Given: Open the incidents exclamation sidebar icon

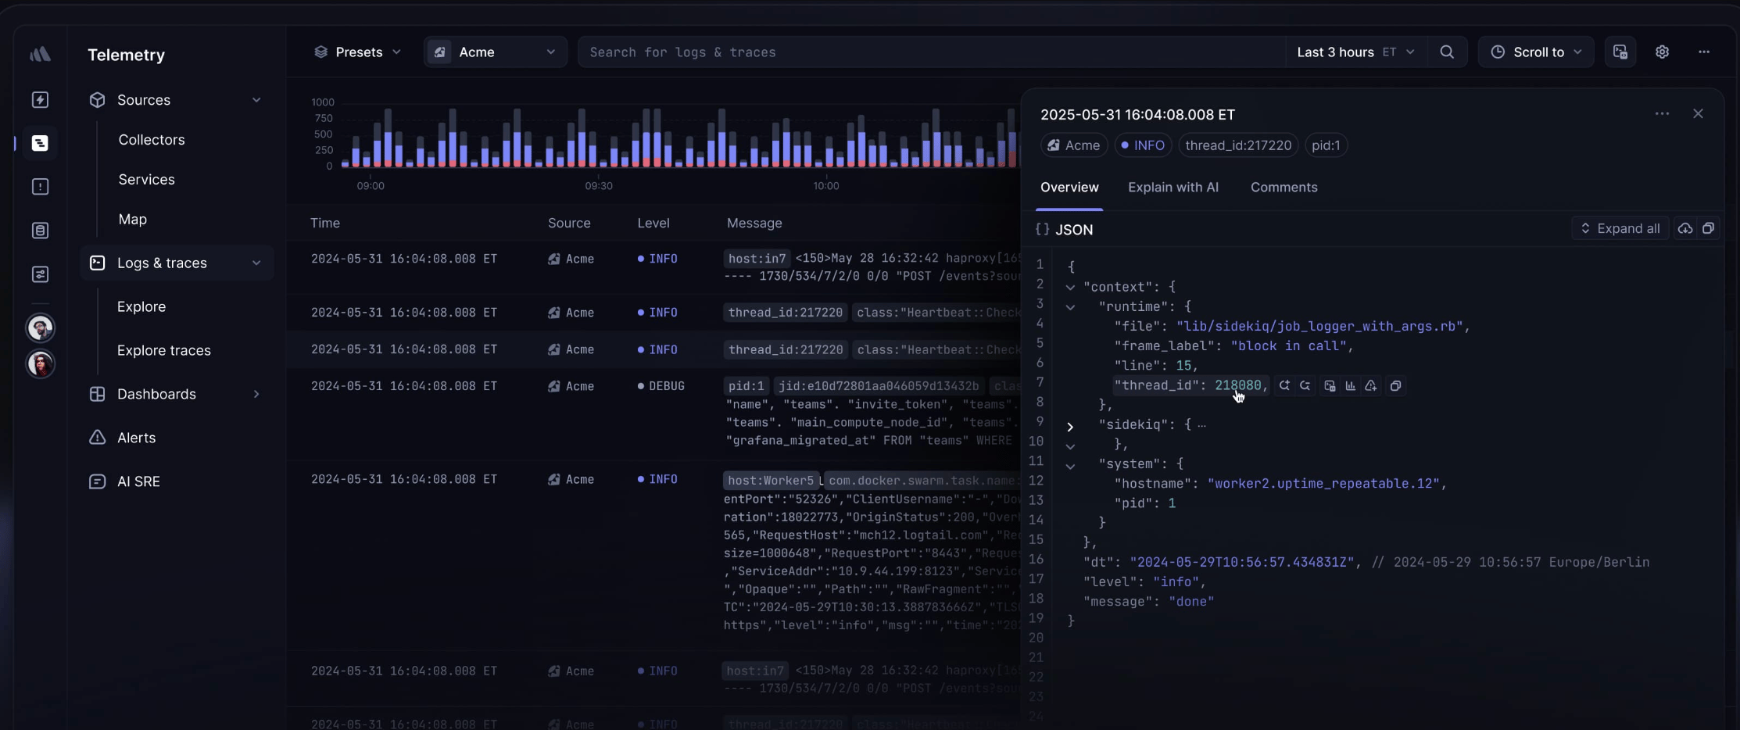Looking at the screenshot, I should (40, 187).
